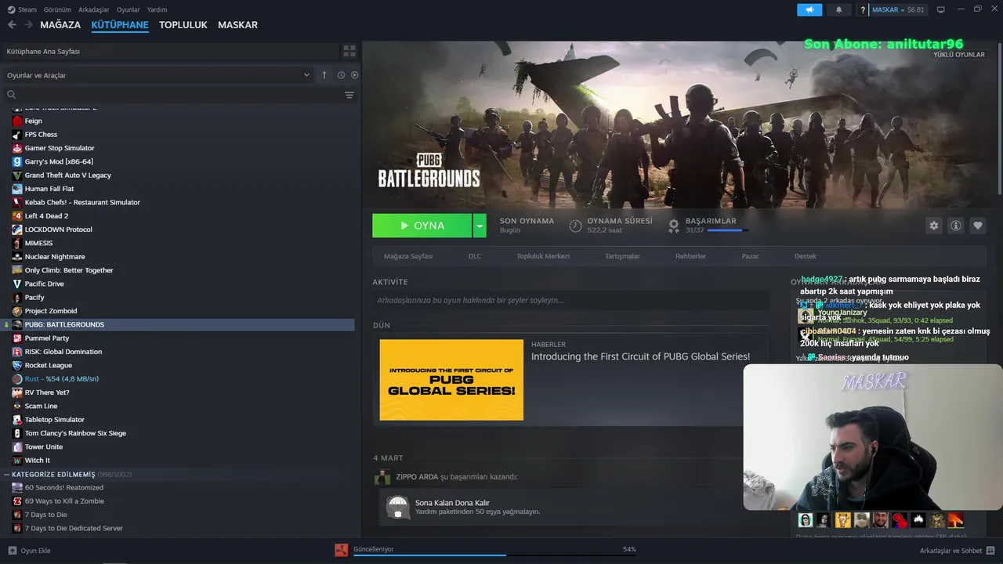The height and width of the screenshot is (564, 1003).
Task: Click the blue megaphone announcements button
Action: pyautogui.click(x=809, y=9)
